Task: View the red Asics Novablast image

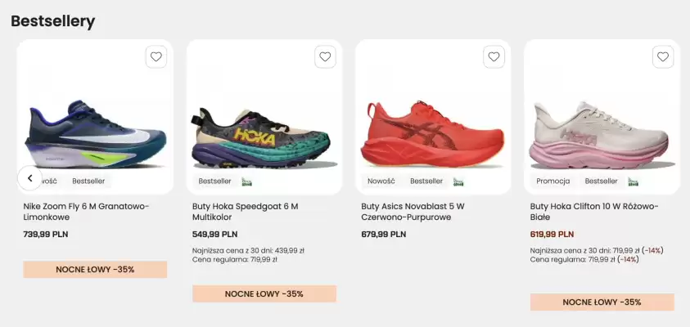Action: 431,131
